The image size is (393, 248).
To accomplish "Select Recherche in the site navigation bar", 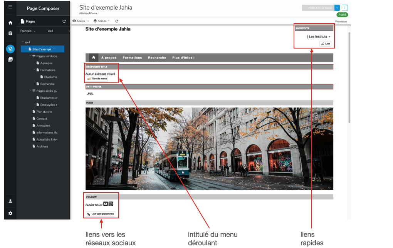I will (157, 58).
